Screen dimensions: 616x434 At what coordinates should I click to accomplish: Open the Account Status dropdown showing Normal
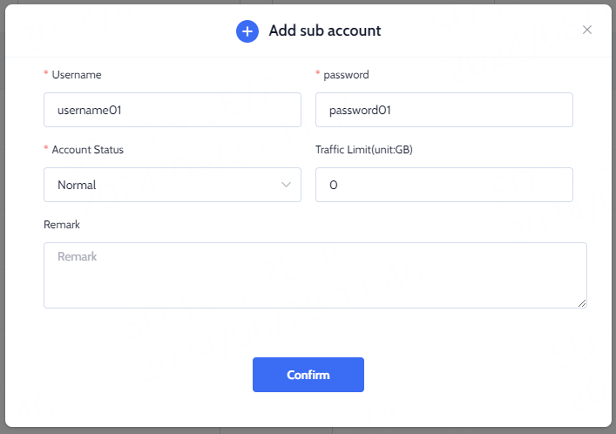[173, 185]
